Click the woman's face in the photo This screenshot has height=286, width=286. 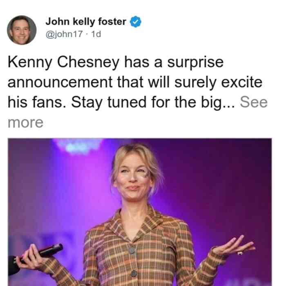(134, 179)
